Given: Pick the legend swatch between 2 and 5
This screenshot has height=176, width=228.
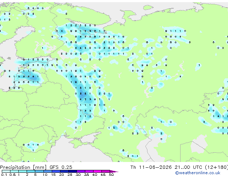Looking at the screenshot, I should (31, 171).
